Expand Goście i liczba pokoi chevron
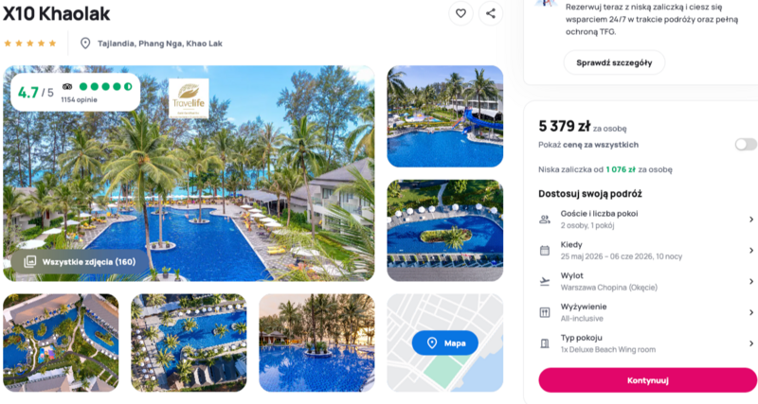Viewport: 758px width, 404px height. (x=751, y=220)
